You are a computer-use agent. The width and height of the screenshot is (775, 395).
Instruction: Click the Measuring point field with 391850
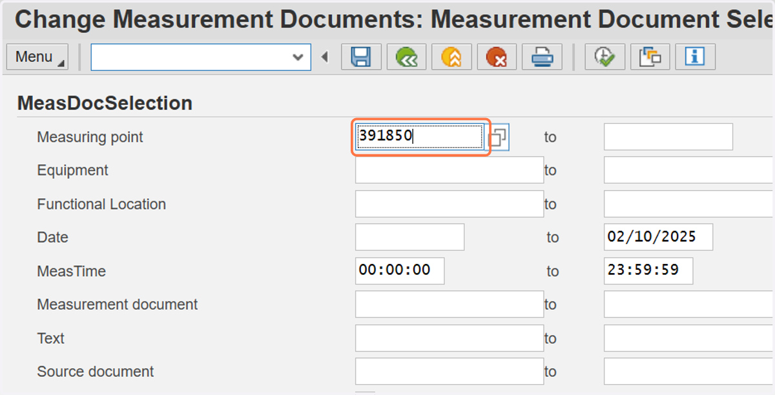tap(420, 137)
